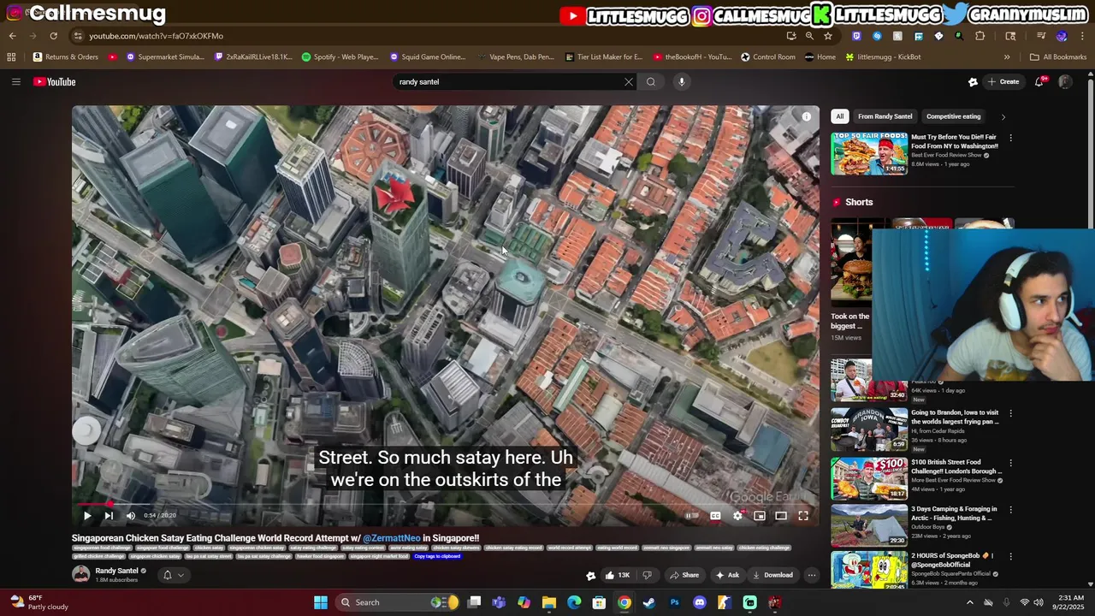Viewport: 1095px width, 616px height.
Task: Open more actions ellipsis under video
Action: click(x=811, y=575)
